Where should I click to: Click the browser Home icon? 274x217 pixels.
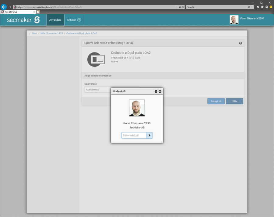pos(258,7)
